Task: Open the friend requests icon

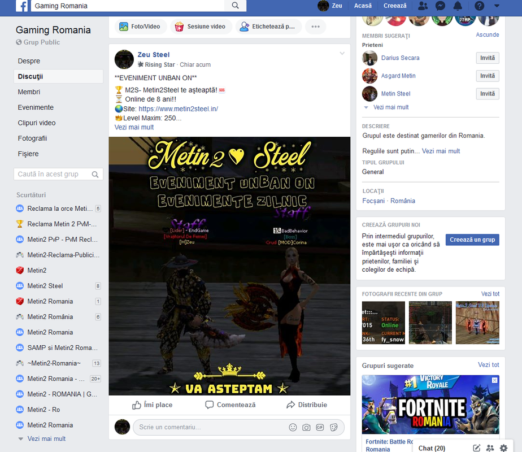Action: [423, 6]
